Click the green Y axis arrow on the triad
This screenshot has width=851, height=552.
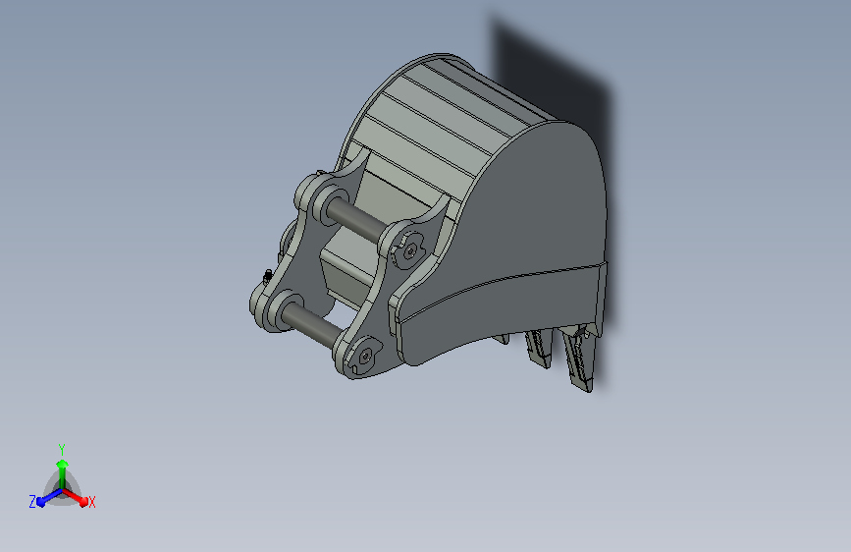coord(62,472)
